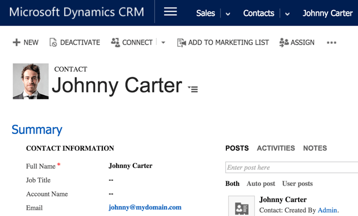Screen dimensions: 358x216
Task: Expand the Sales dropdown chevron
Action: click(228, 14)
